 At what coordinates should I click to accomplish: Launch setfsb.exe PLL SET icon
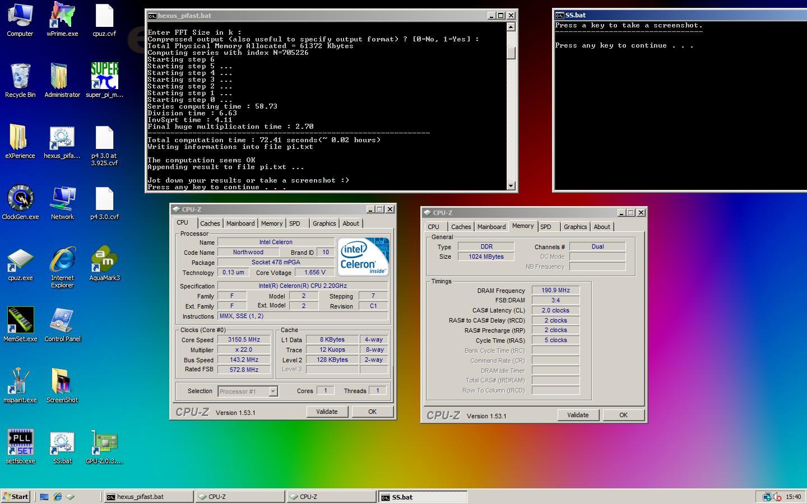20,447
